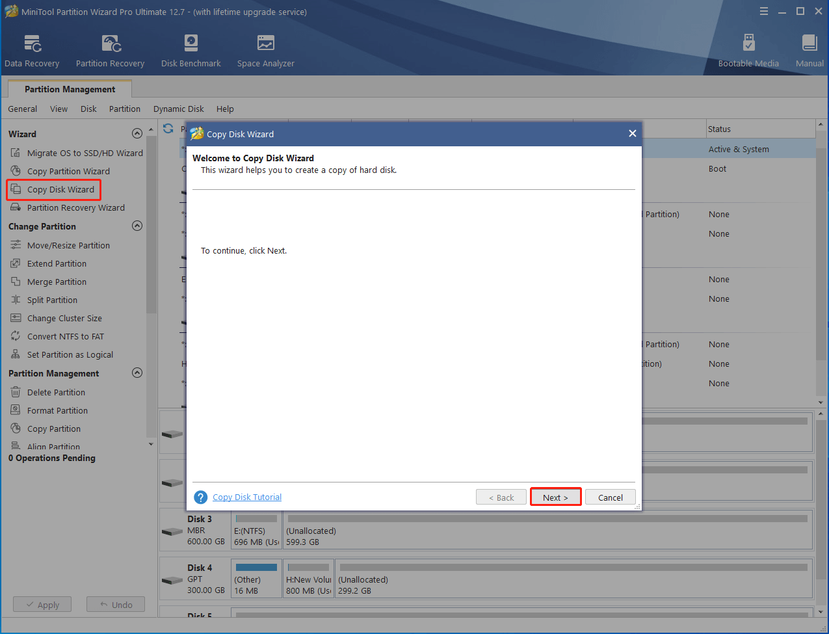Image resolution: width=829 pixels, height=634 pixels.
Task: Choose Move/Resize Partition
Action: (x=60, y=245)
